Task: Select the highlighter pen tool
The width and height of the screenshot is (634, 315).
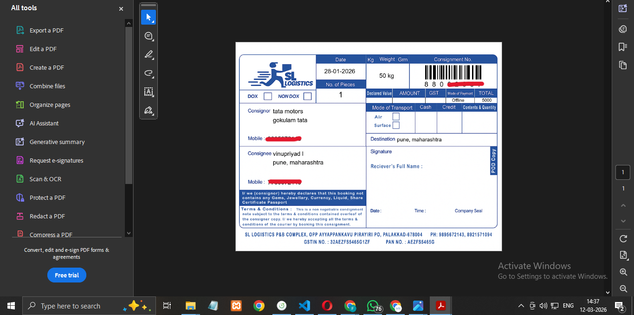Action: (x=149, y=55)
